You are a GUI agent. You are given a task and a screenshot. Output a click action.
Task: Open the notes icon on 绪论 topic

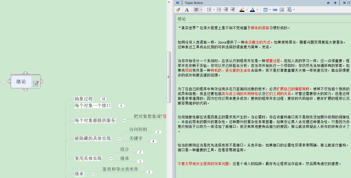click(36, 83)
